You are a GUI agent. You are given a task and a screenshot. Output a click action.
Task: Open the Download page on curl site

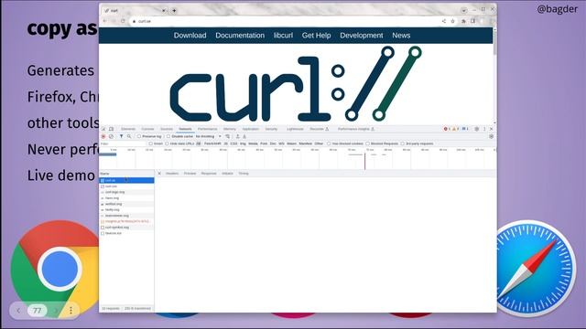(190, 36)
